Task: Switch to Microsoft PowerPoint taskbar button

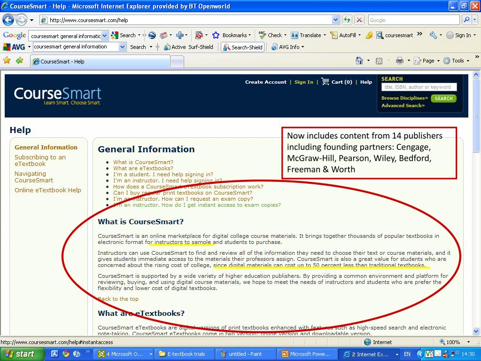Action: pyautogui.click(x=307, y=354)
